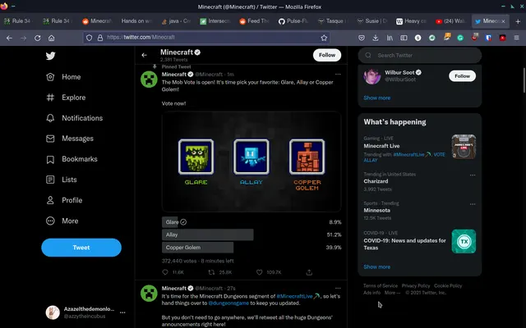Image resolution: width=526 pixels, height=328 pixels.
Task: Select Allay poll option bar
Action: coord(251,235)
